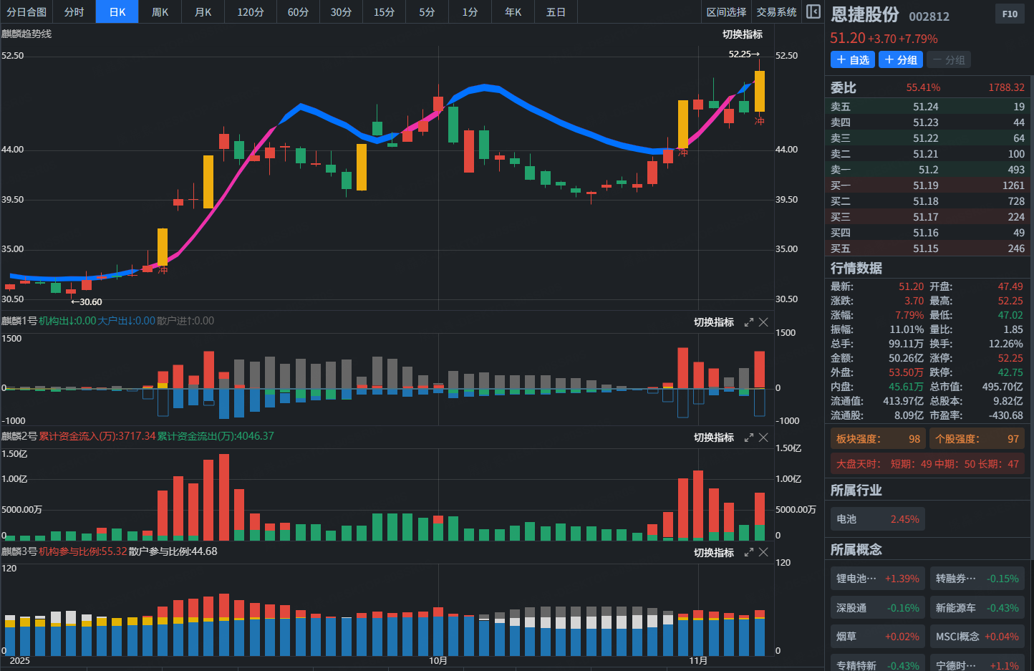Close the 麒麟1号 indicator panel
Viewport: 1034px width, 671px height.
[x=763, y=322]
